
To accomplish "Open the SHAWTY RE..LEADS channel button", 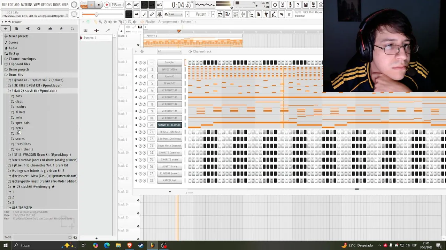I will point(170,125).
